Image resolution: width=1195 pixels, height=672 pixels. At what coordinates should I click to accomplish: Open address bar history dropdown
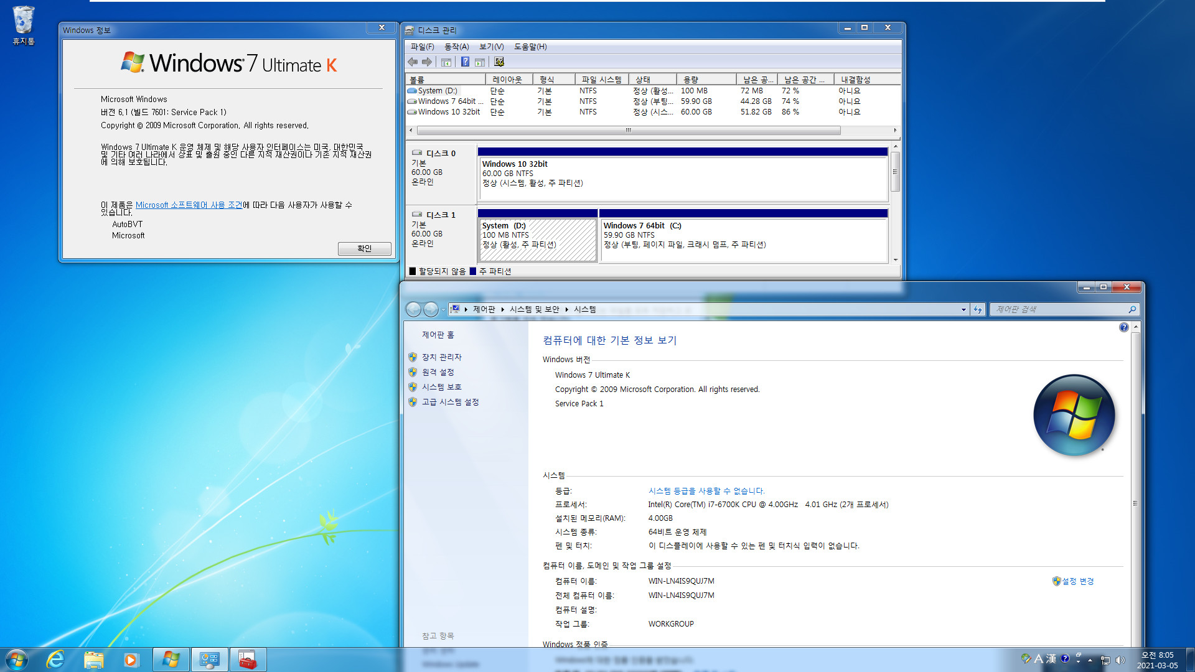(963, 309)
